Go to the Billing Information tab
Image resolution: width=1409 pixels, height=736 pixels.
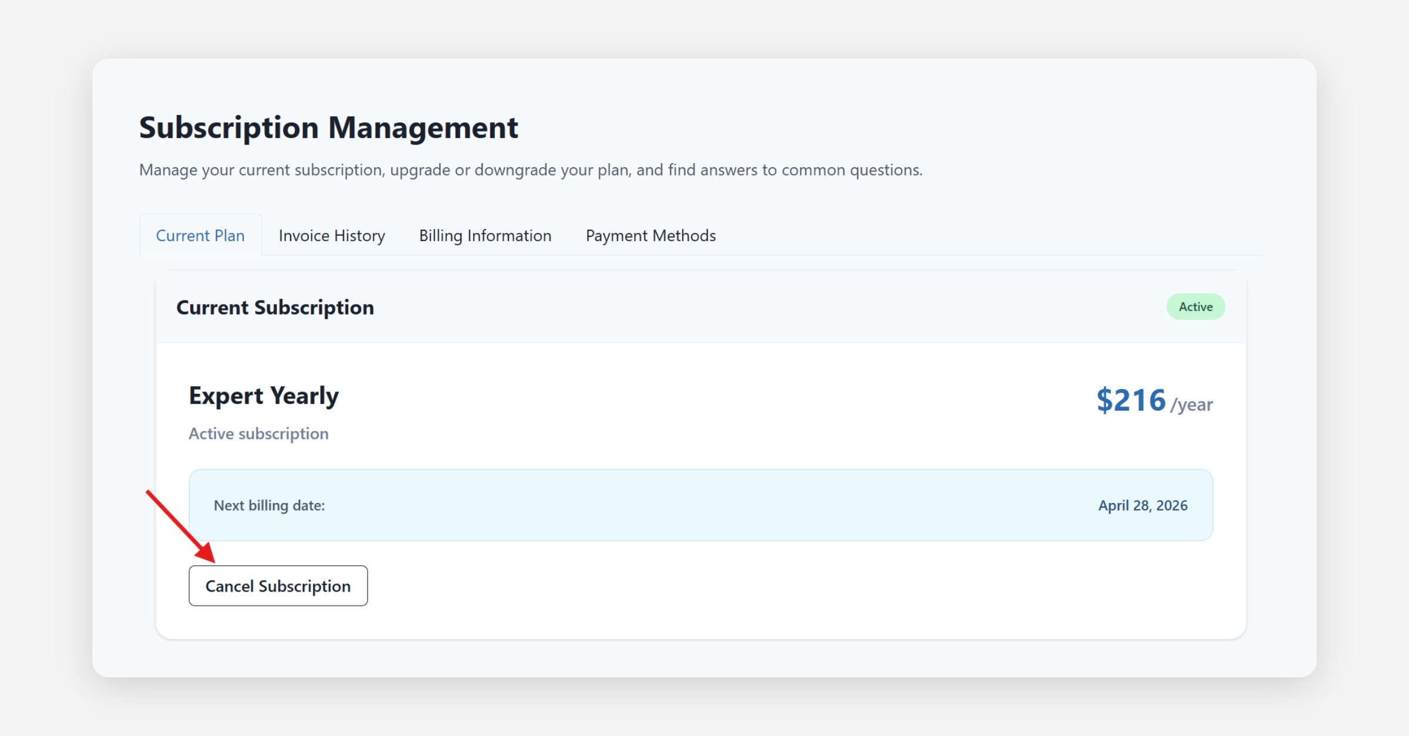tap(485, 235)
